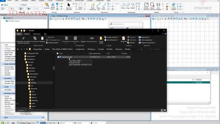This screenshot has height=124, width=220.
Task: Choose the Move tool in Manipulate group
Action: point(123,6)
